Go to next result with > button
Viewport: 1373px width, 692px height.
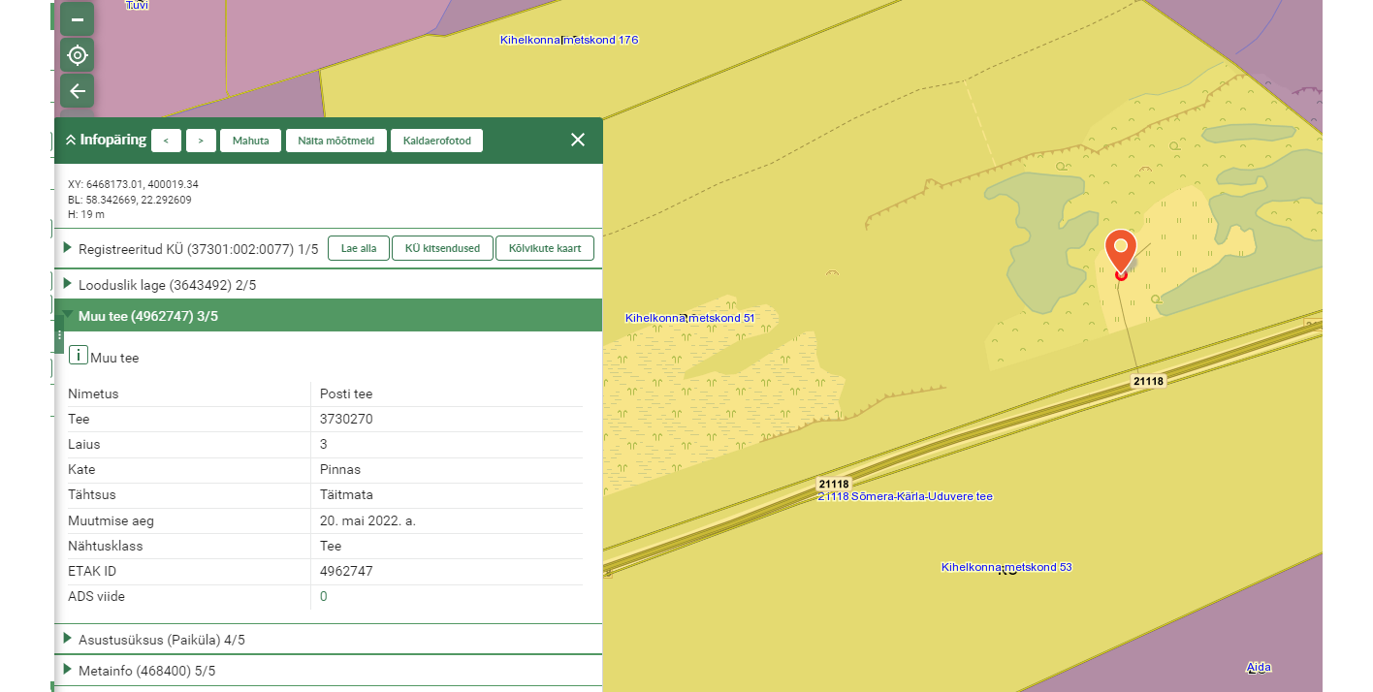[x=201, y=141]
